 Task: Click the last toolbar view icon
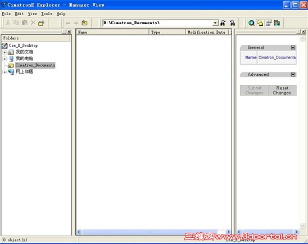click(277, 23)
